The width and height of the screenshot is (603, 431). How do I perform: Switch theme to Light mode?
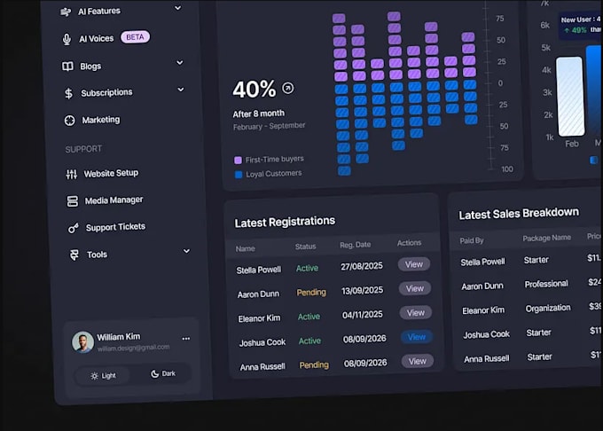point(103,376)
